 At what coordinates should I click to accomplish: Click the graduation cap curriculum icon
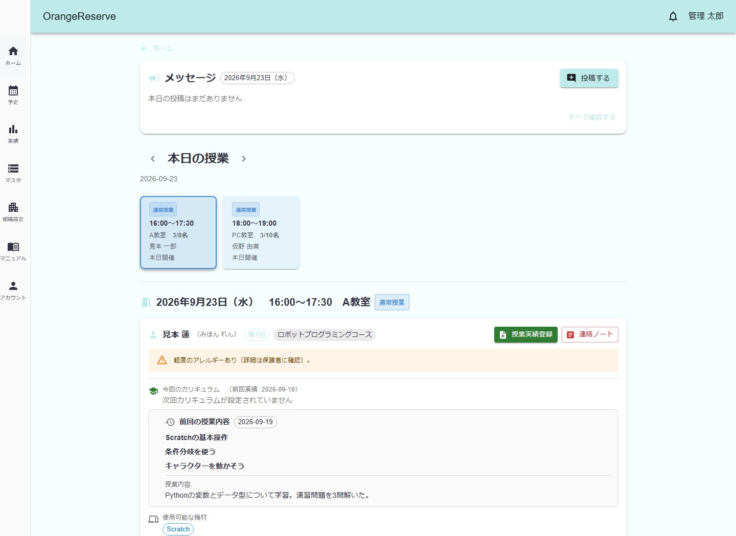click(153, 391)
